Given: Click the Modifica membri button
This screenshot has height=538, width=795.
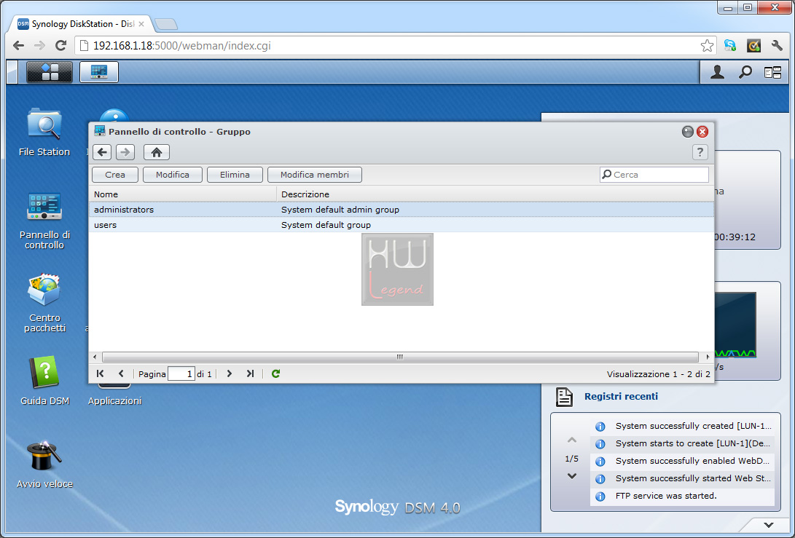Looking at the screenshot, I should click(x=315, y=175).
